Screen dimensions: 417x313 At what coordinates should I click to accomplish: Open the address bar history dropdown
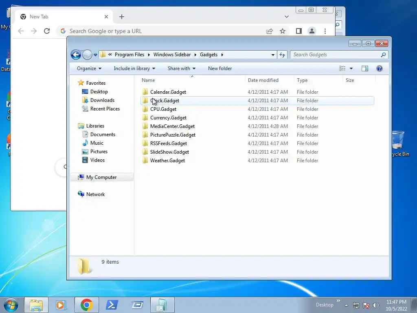(273, 55)
